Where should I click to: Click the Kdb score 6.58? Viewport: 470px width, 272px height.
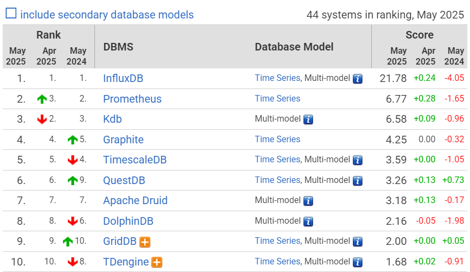point(396,119)
